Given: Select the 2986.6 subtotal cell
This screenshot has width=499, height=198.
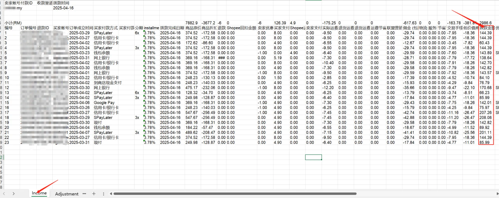Looking at the screenshot, I should pos(485,23).
